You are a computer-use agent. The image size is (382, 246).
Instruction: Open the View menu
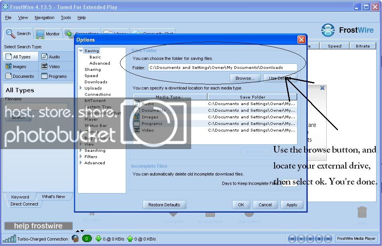[x=23, y=18]
